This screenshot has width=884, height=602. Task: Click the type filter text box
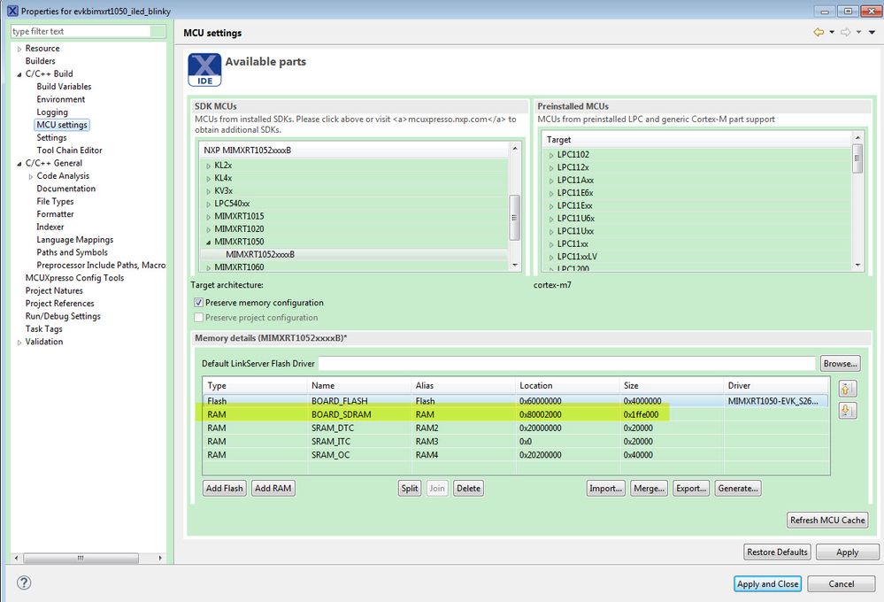(81, 31)
